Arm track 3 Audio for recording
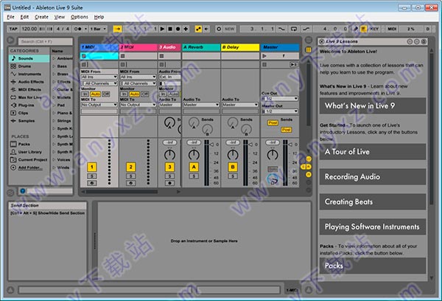This screenshot has width=442, height=301. (169, 183)
